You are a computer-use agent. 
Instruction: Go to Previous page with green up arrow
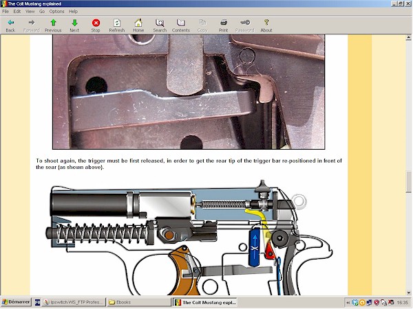[53, 25]
